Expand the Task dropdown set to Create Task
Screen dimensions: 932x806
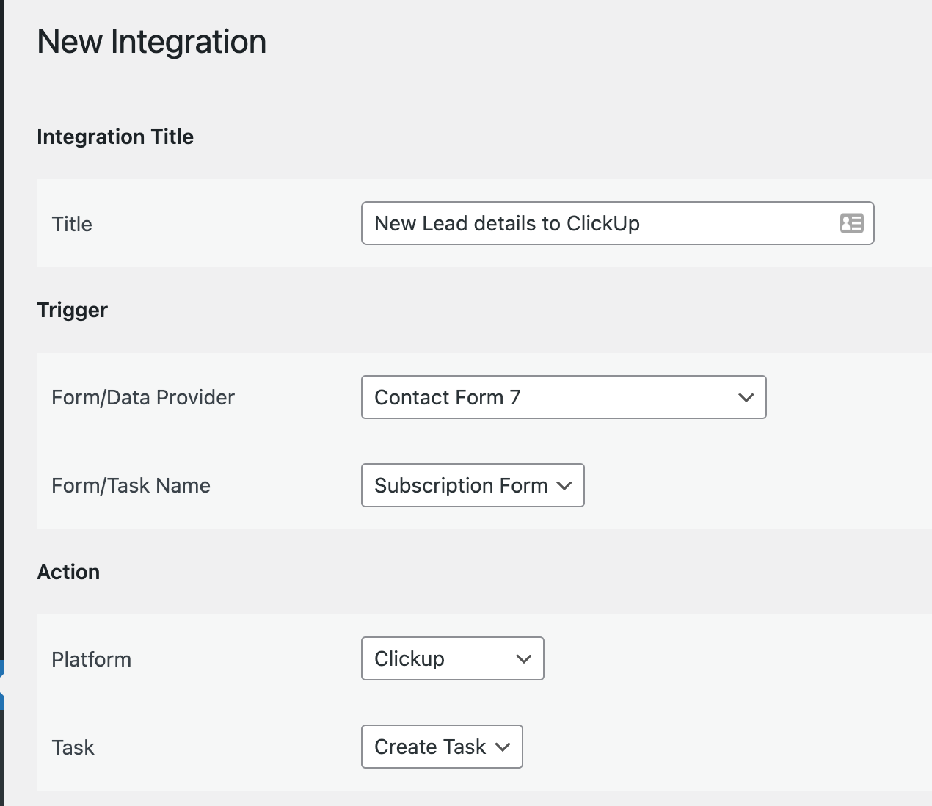click(441, 747)
